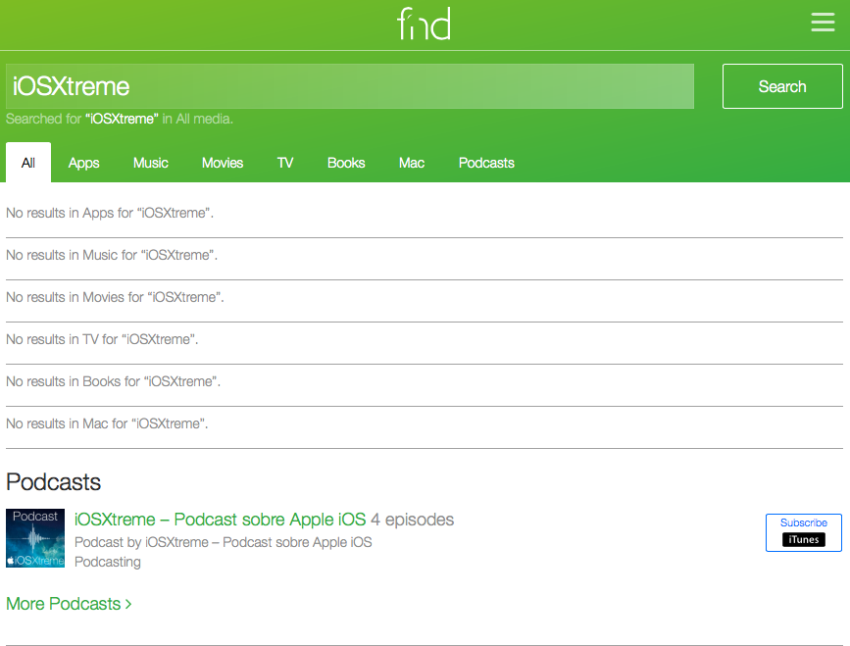The image size is (850, 646).
Task: Click the Podcasts section heading
Action: click(x=53, y=481)
